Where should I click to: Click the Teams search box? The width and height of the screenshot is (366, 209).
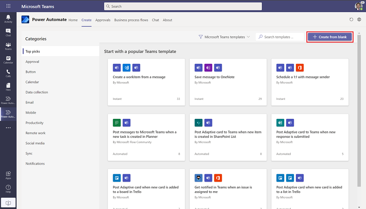click(183, 6)
